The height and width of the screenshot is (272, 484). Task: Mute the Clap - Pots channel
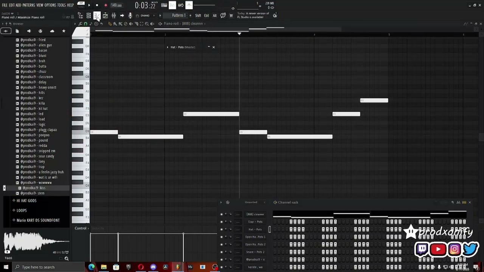(222, 222)
